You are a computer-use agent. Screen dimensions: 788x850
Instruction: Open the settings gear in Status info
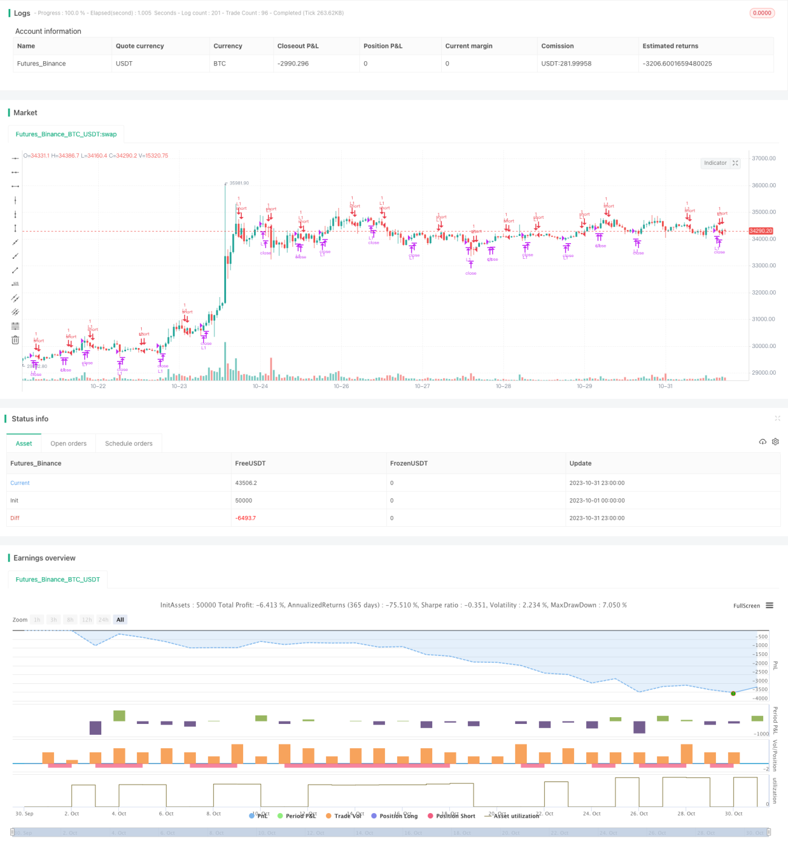(x=775, y=441)
